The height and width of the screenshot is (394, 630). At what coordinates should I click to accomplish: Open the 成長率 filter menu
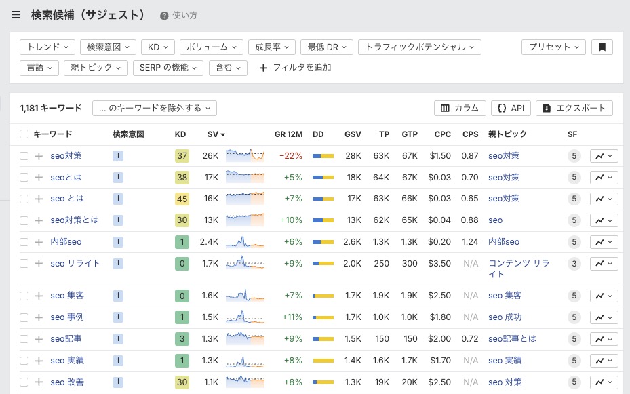pyautogui.click(x=271, y=47)
